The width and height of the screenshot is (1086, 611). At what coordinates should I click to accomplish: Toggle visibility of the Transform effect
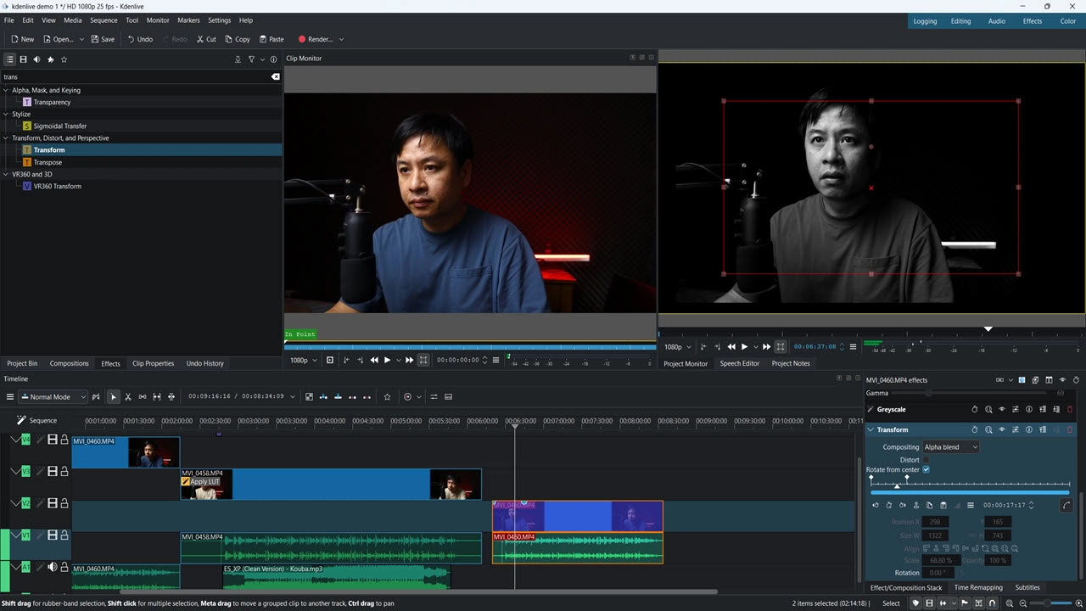coord(1002,429)
